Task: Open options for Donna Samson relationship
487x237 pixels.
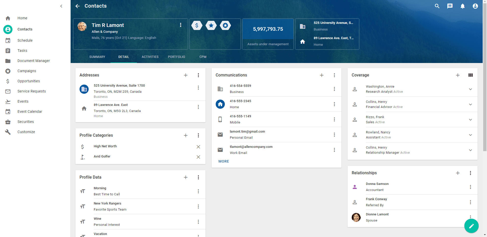Action: pyautogui.click(x=470, y=187)
